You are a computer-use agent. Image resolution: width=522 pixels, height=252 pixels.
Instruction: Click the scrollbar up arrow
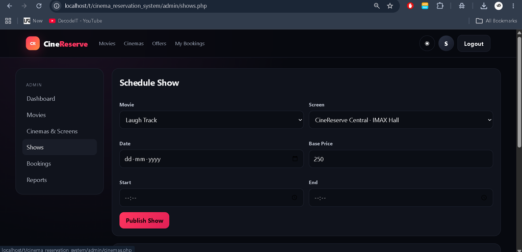519,32
